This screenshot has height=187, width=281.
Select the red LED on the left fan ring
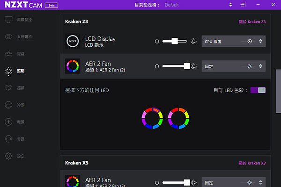[148, 110]
